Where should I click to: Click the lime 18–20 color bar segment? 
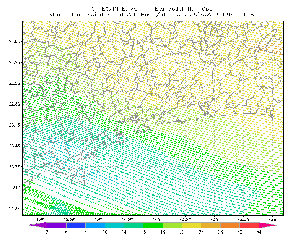point(173,225)
